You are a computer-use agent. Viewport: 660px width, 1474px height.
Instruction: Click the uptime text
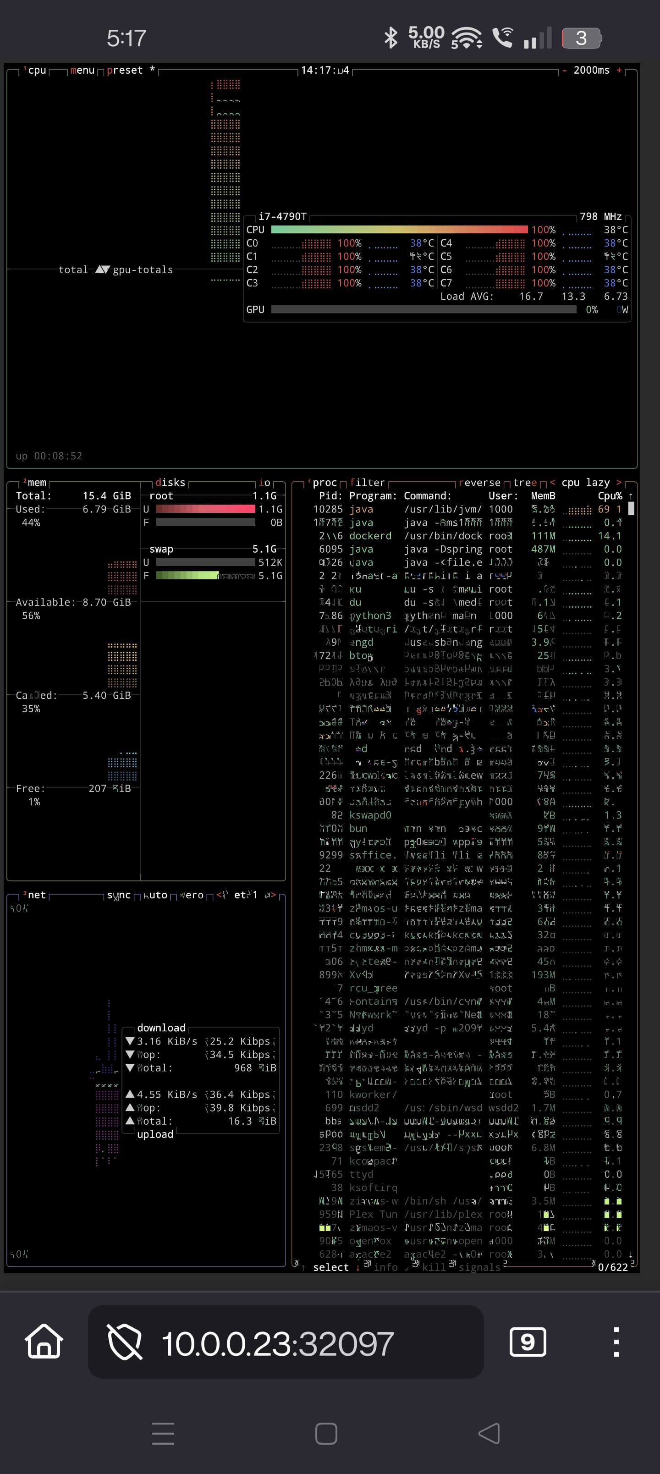pos(49,456)
